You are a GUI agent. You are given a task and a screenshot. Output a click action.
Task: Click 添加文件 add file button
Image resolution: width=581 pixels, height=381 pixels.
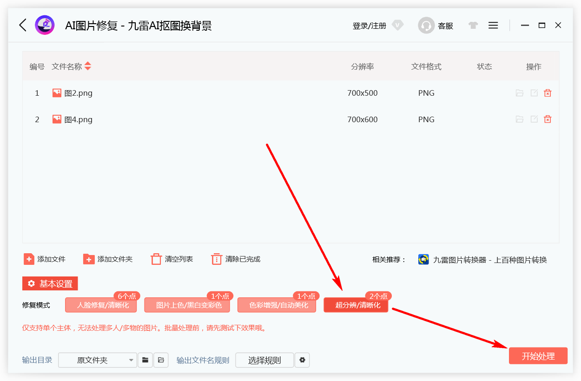click(x=45, y=259)
